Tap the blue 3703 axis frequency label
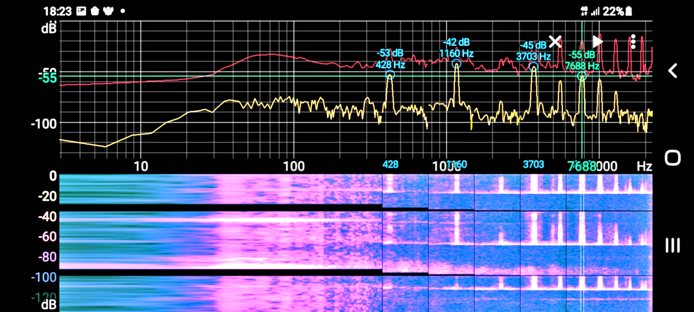This screenshot has width=694, height=312. (533, 164)
